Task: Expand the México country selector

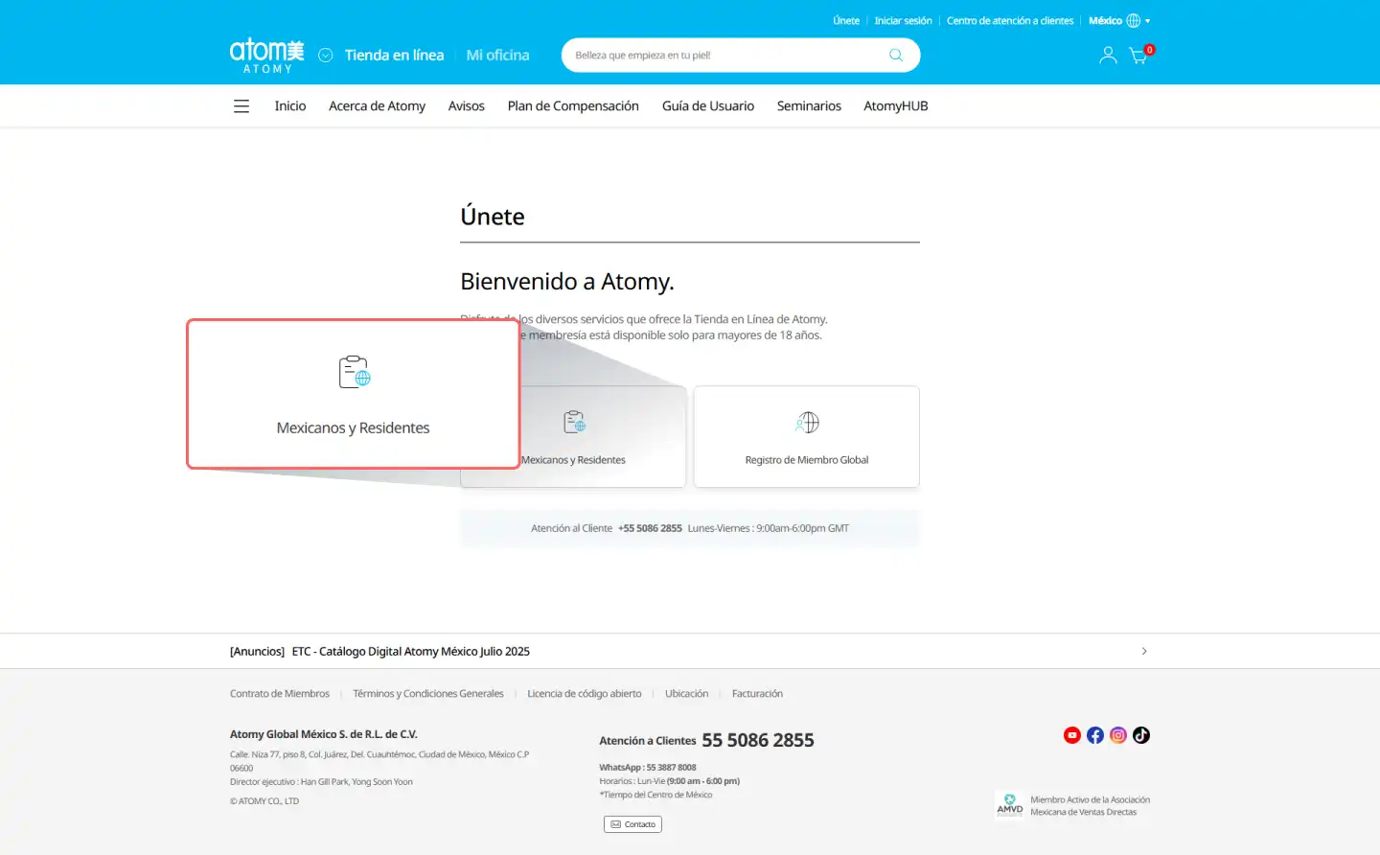Action: [x=1118, y=21]
